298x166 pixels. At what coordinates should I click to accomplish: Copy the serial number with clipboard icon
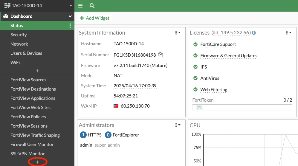pos(161,55)
